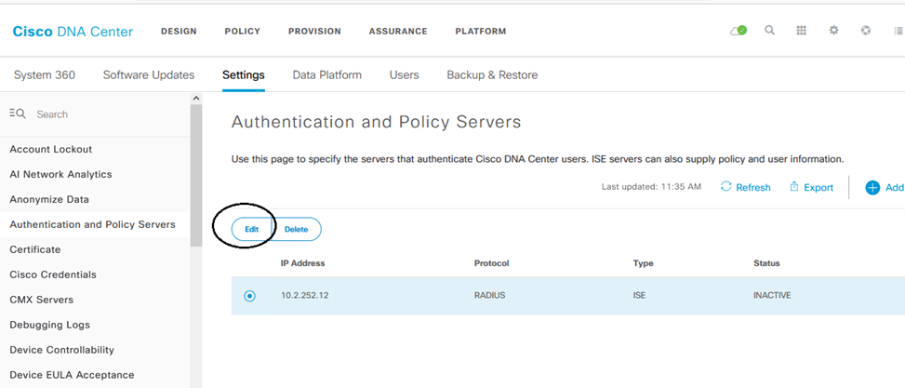The image size is (905, 388).
Task: Open Device EULA Acceptance in sidebar
Action: coord(73,375)
